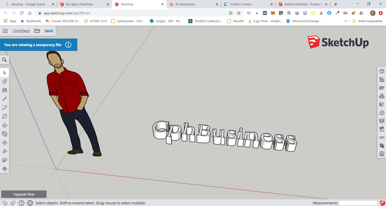Open the MetaMask fox extension

tap(273, 13)
